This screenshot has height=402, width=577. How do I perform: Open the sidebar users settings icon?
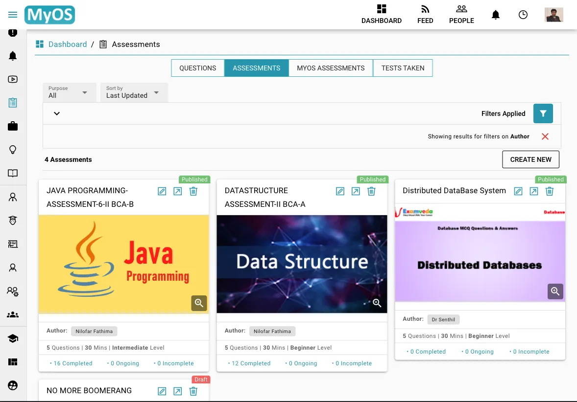coord(13,291)
